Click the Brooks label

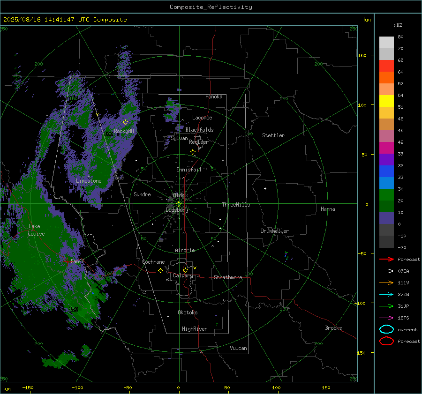333,328
